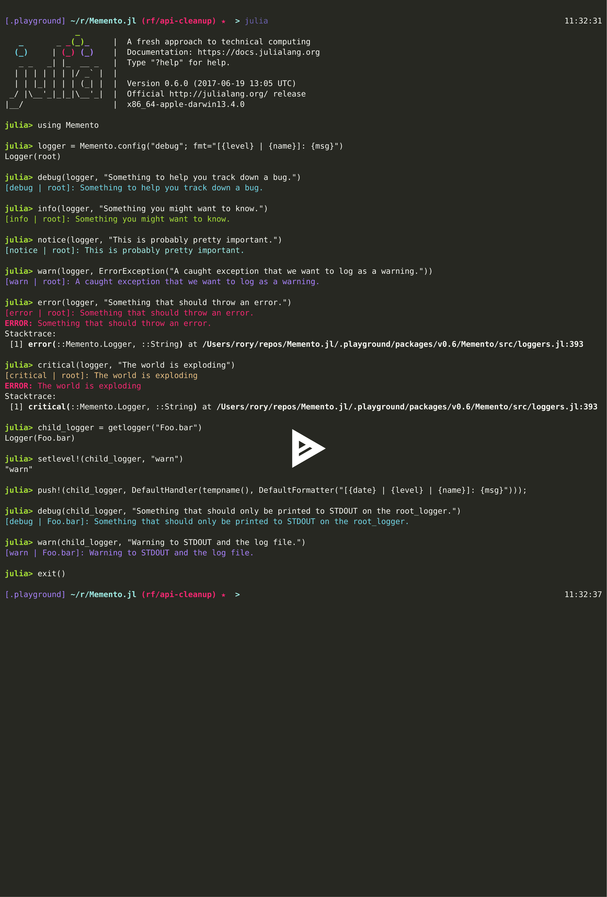Click the bottom timestamp 11:32:37
Screen dimensions: 607x897
click(x=583, y=594)
